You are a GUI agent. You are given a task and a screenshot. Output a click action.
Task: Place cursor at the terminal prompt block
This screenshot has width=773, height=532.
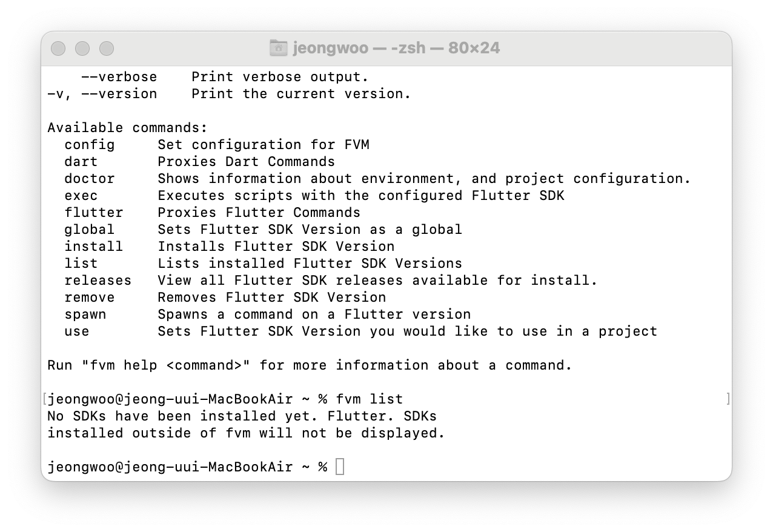340,467
